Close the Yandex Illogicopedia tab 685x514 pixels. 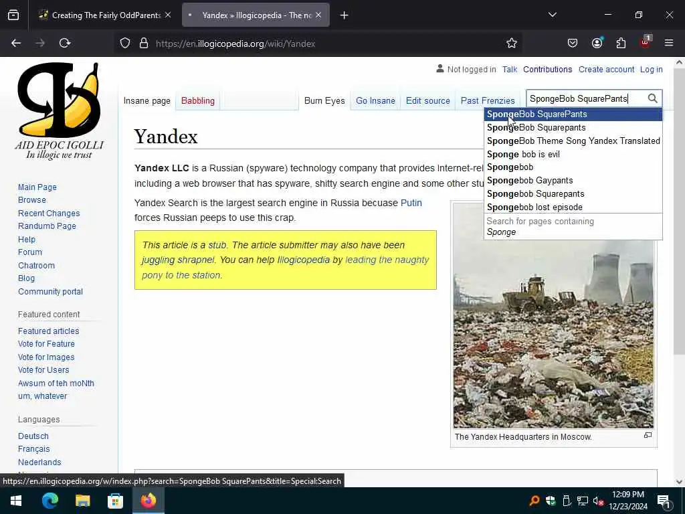tap(318, 15)
